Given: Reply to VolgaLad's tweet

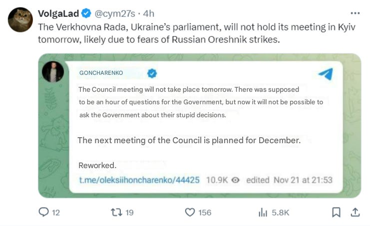Looking at the screenshot, I should (x=43, y=213).
